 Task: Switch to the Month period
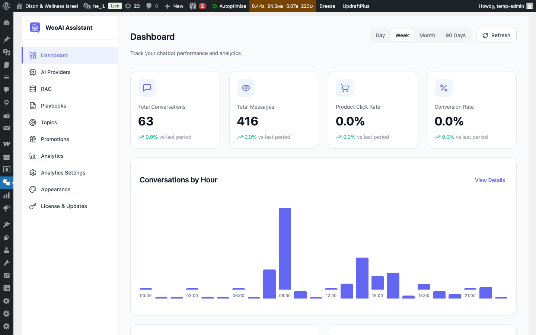coord(427,35)
